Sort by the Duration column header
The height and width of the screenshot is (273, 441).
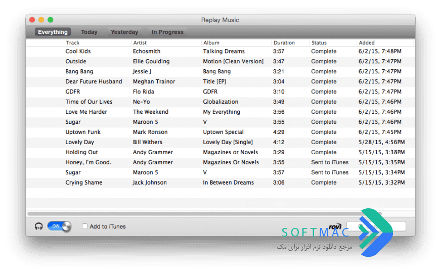tap(290, 43)
